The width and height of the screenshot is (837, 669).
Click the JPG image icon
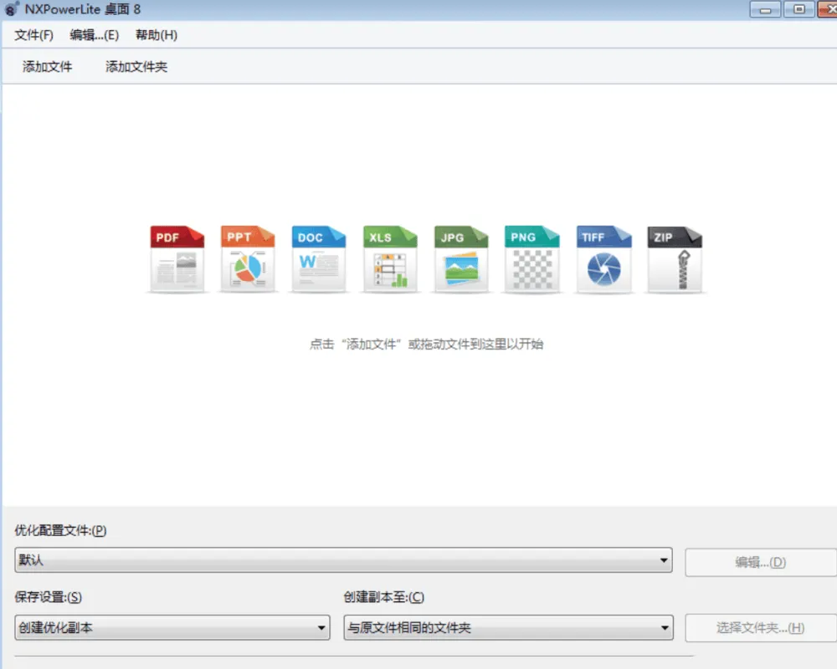tap(460, 259)
